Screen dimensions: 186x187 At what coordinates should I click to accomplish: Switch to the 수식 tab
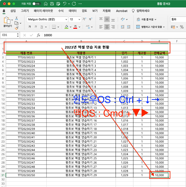tap(61, 11)
